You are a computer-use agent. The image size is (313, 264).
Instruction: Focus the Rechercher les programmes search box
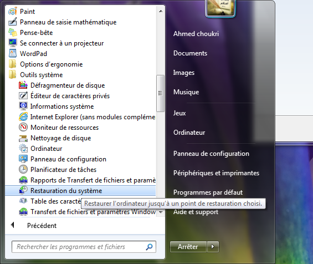[x=84, y=247]
